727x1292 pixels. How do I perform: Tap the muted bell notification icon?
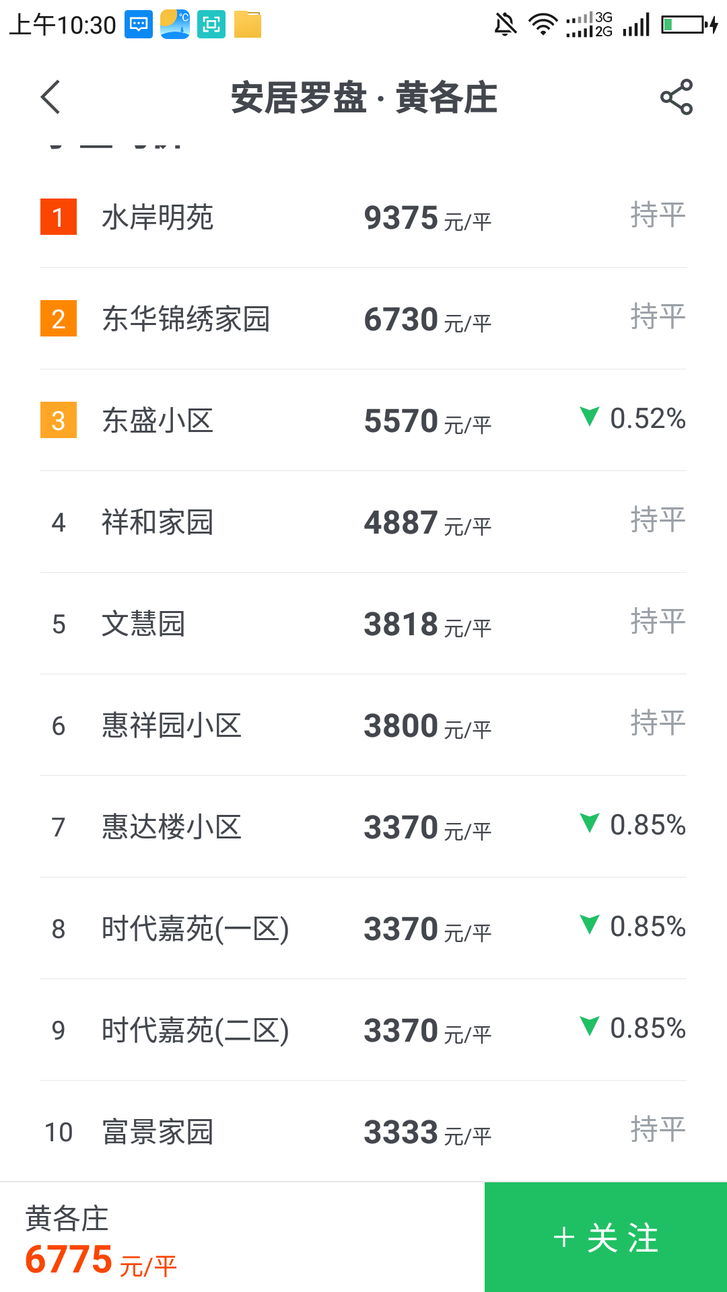505,25
